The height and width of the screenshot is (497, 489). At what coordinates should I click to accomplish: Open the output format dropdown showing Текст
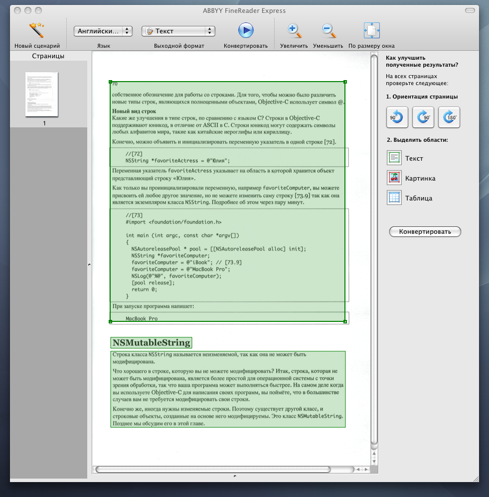(178, 31)
